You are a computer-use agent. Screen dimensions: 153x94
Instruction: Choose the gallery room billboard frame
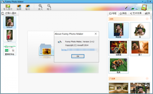[x=119, y=88]
